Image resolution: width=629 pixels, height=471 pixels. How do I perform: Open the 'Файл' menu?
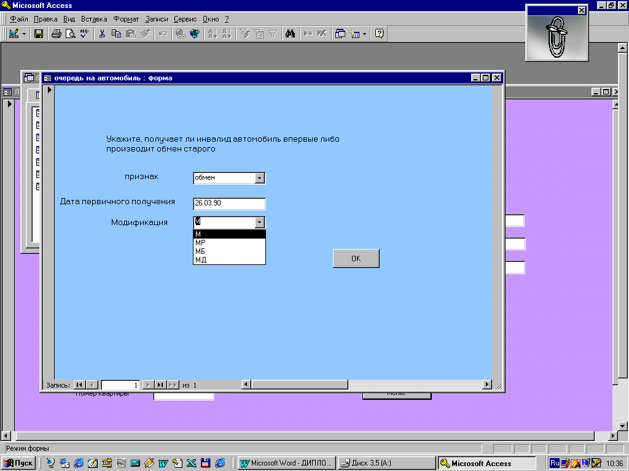point(19,19)
